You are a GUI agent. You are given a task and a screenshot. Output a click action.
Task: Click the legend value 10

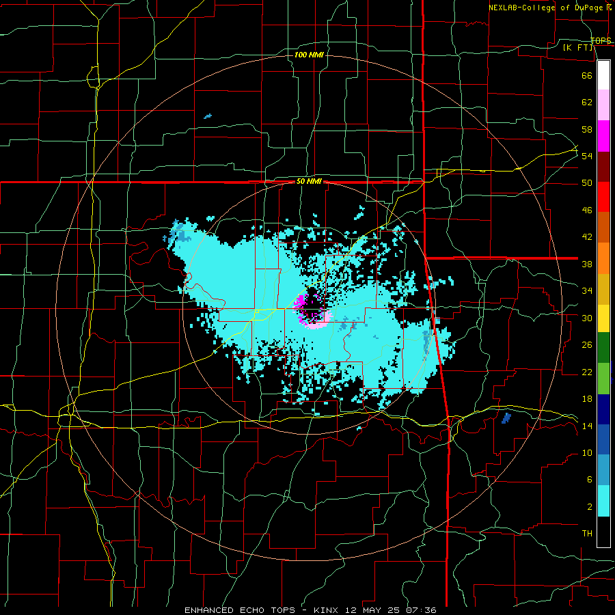coord(587,453)
